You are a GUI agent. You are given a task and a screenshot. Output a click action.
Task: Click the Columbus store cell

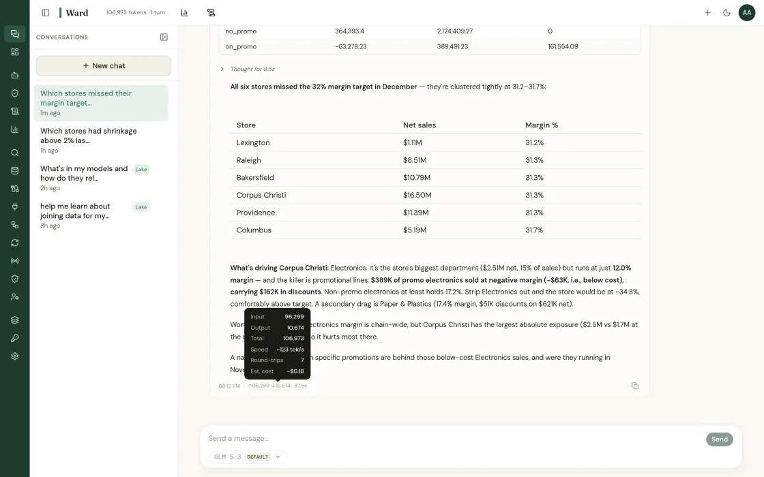[254, 230]
